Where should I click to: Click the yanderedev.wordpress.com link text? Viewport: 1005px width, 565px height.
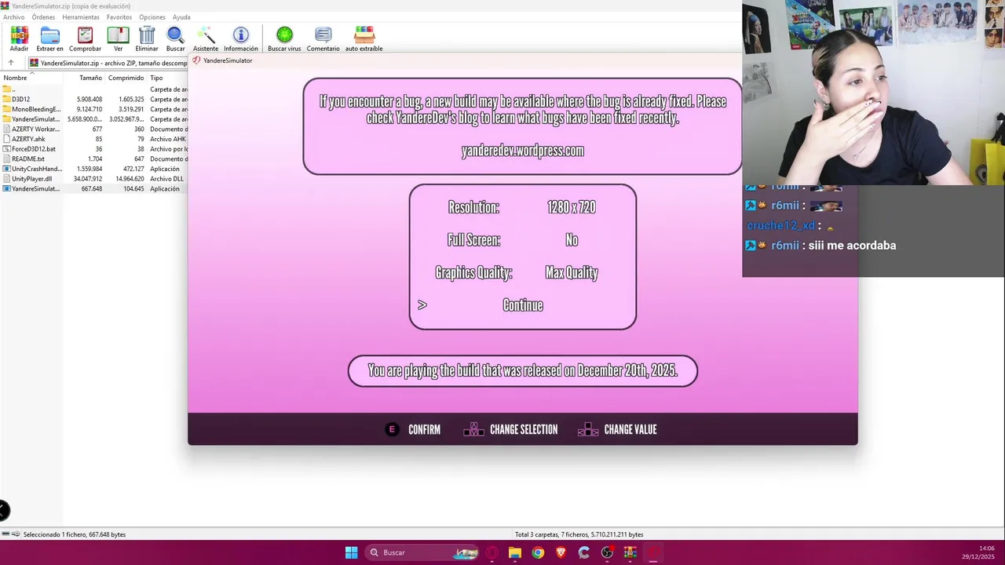(x=523, y=151)
